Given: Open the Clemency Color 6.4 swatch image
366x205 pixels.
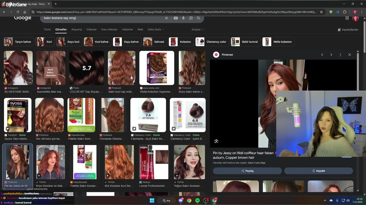Looking at the screenshot, I should pos(188,115).
